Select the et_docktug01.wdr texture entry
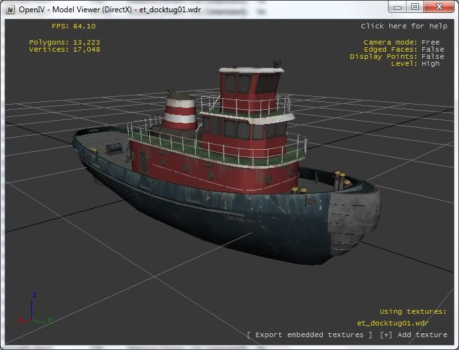Screen dimensions: 459x350 point(392,323)
